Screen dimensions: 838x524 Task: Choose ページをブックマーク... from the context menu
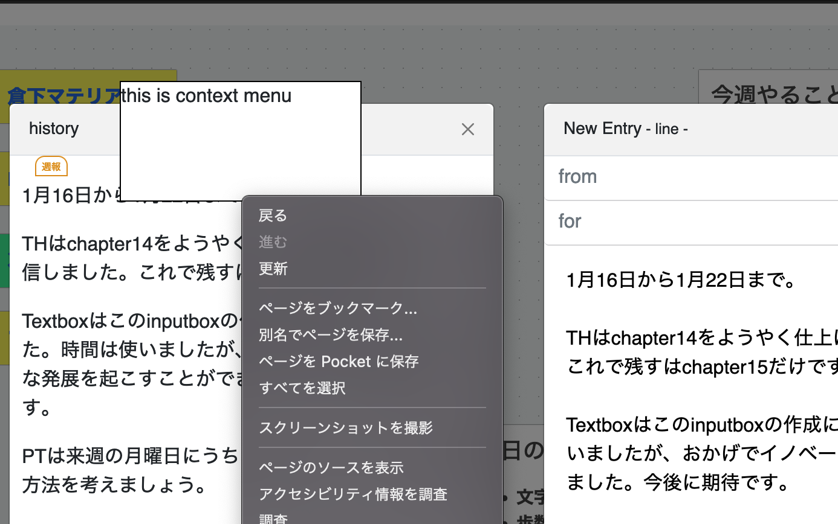(372, 308)
